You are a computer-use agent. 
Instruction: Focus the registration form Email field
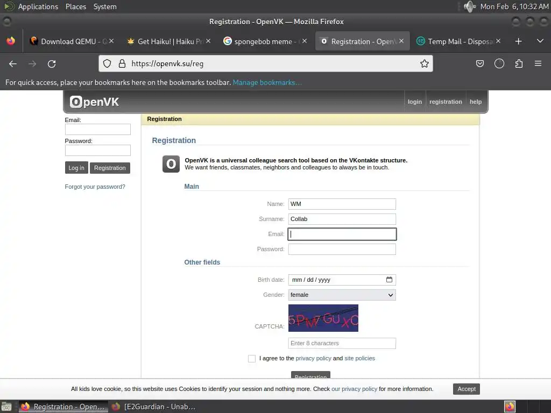tap(342, 234)
